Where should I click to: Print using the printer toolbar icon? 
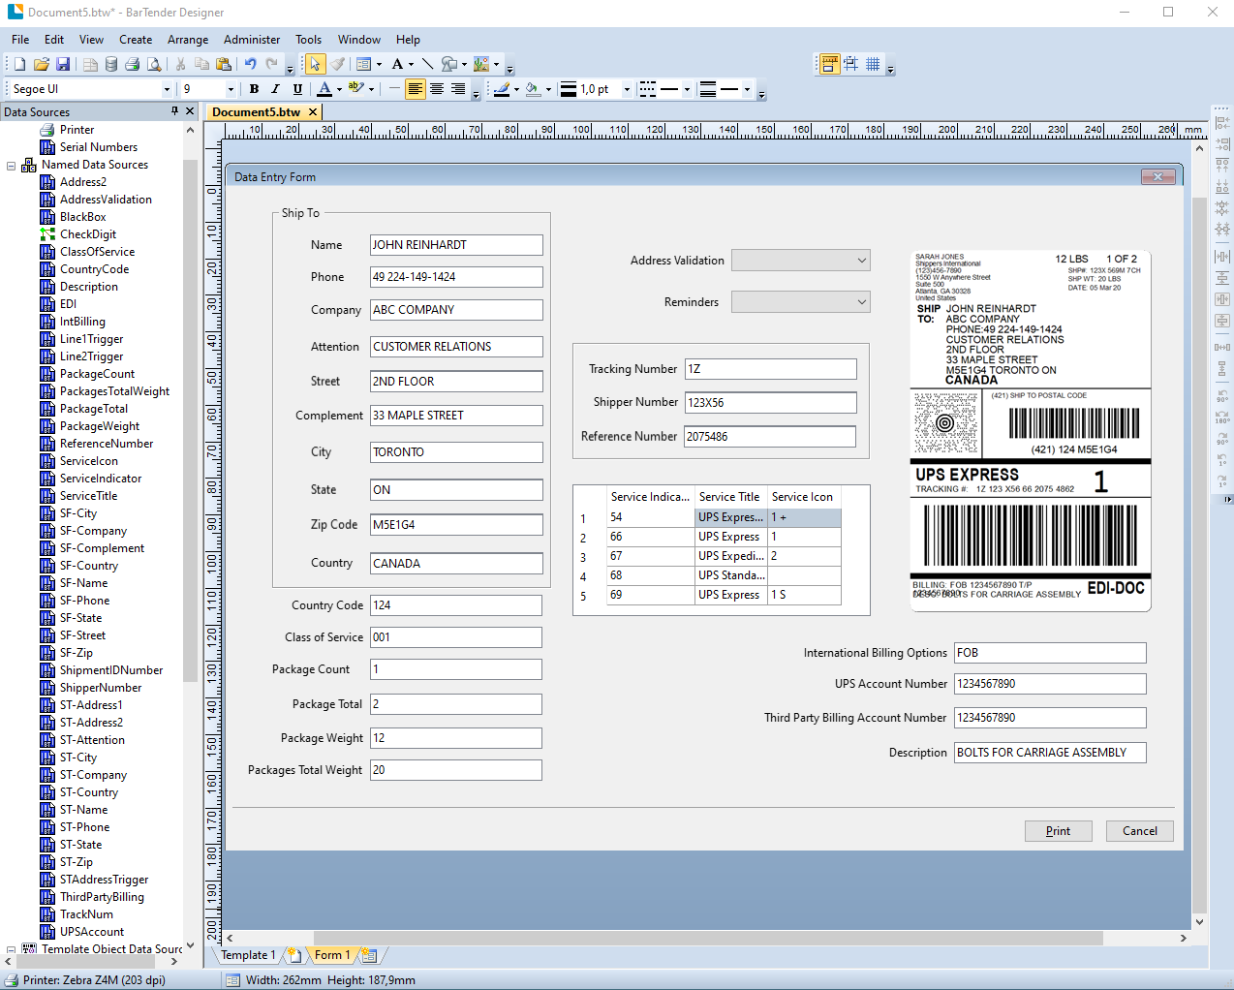[x=133, y=64]
